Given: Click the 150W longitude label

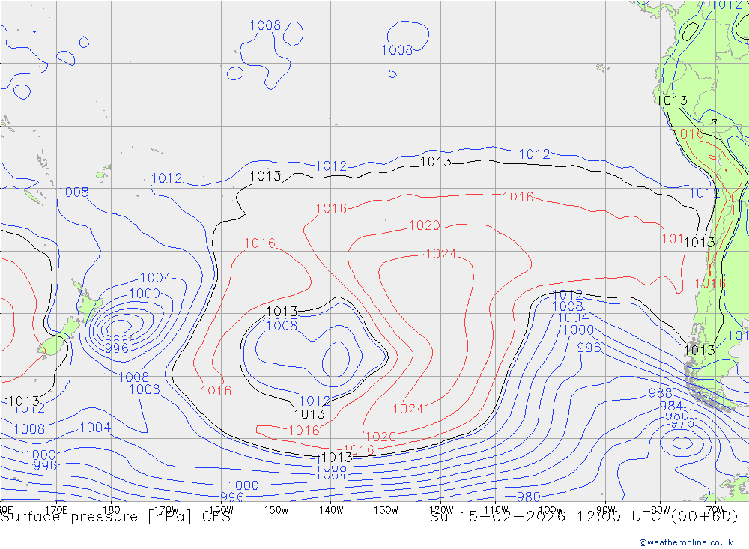Looking at the screenshot, I should pos(276,510).
